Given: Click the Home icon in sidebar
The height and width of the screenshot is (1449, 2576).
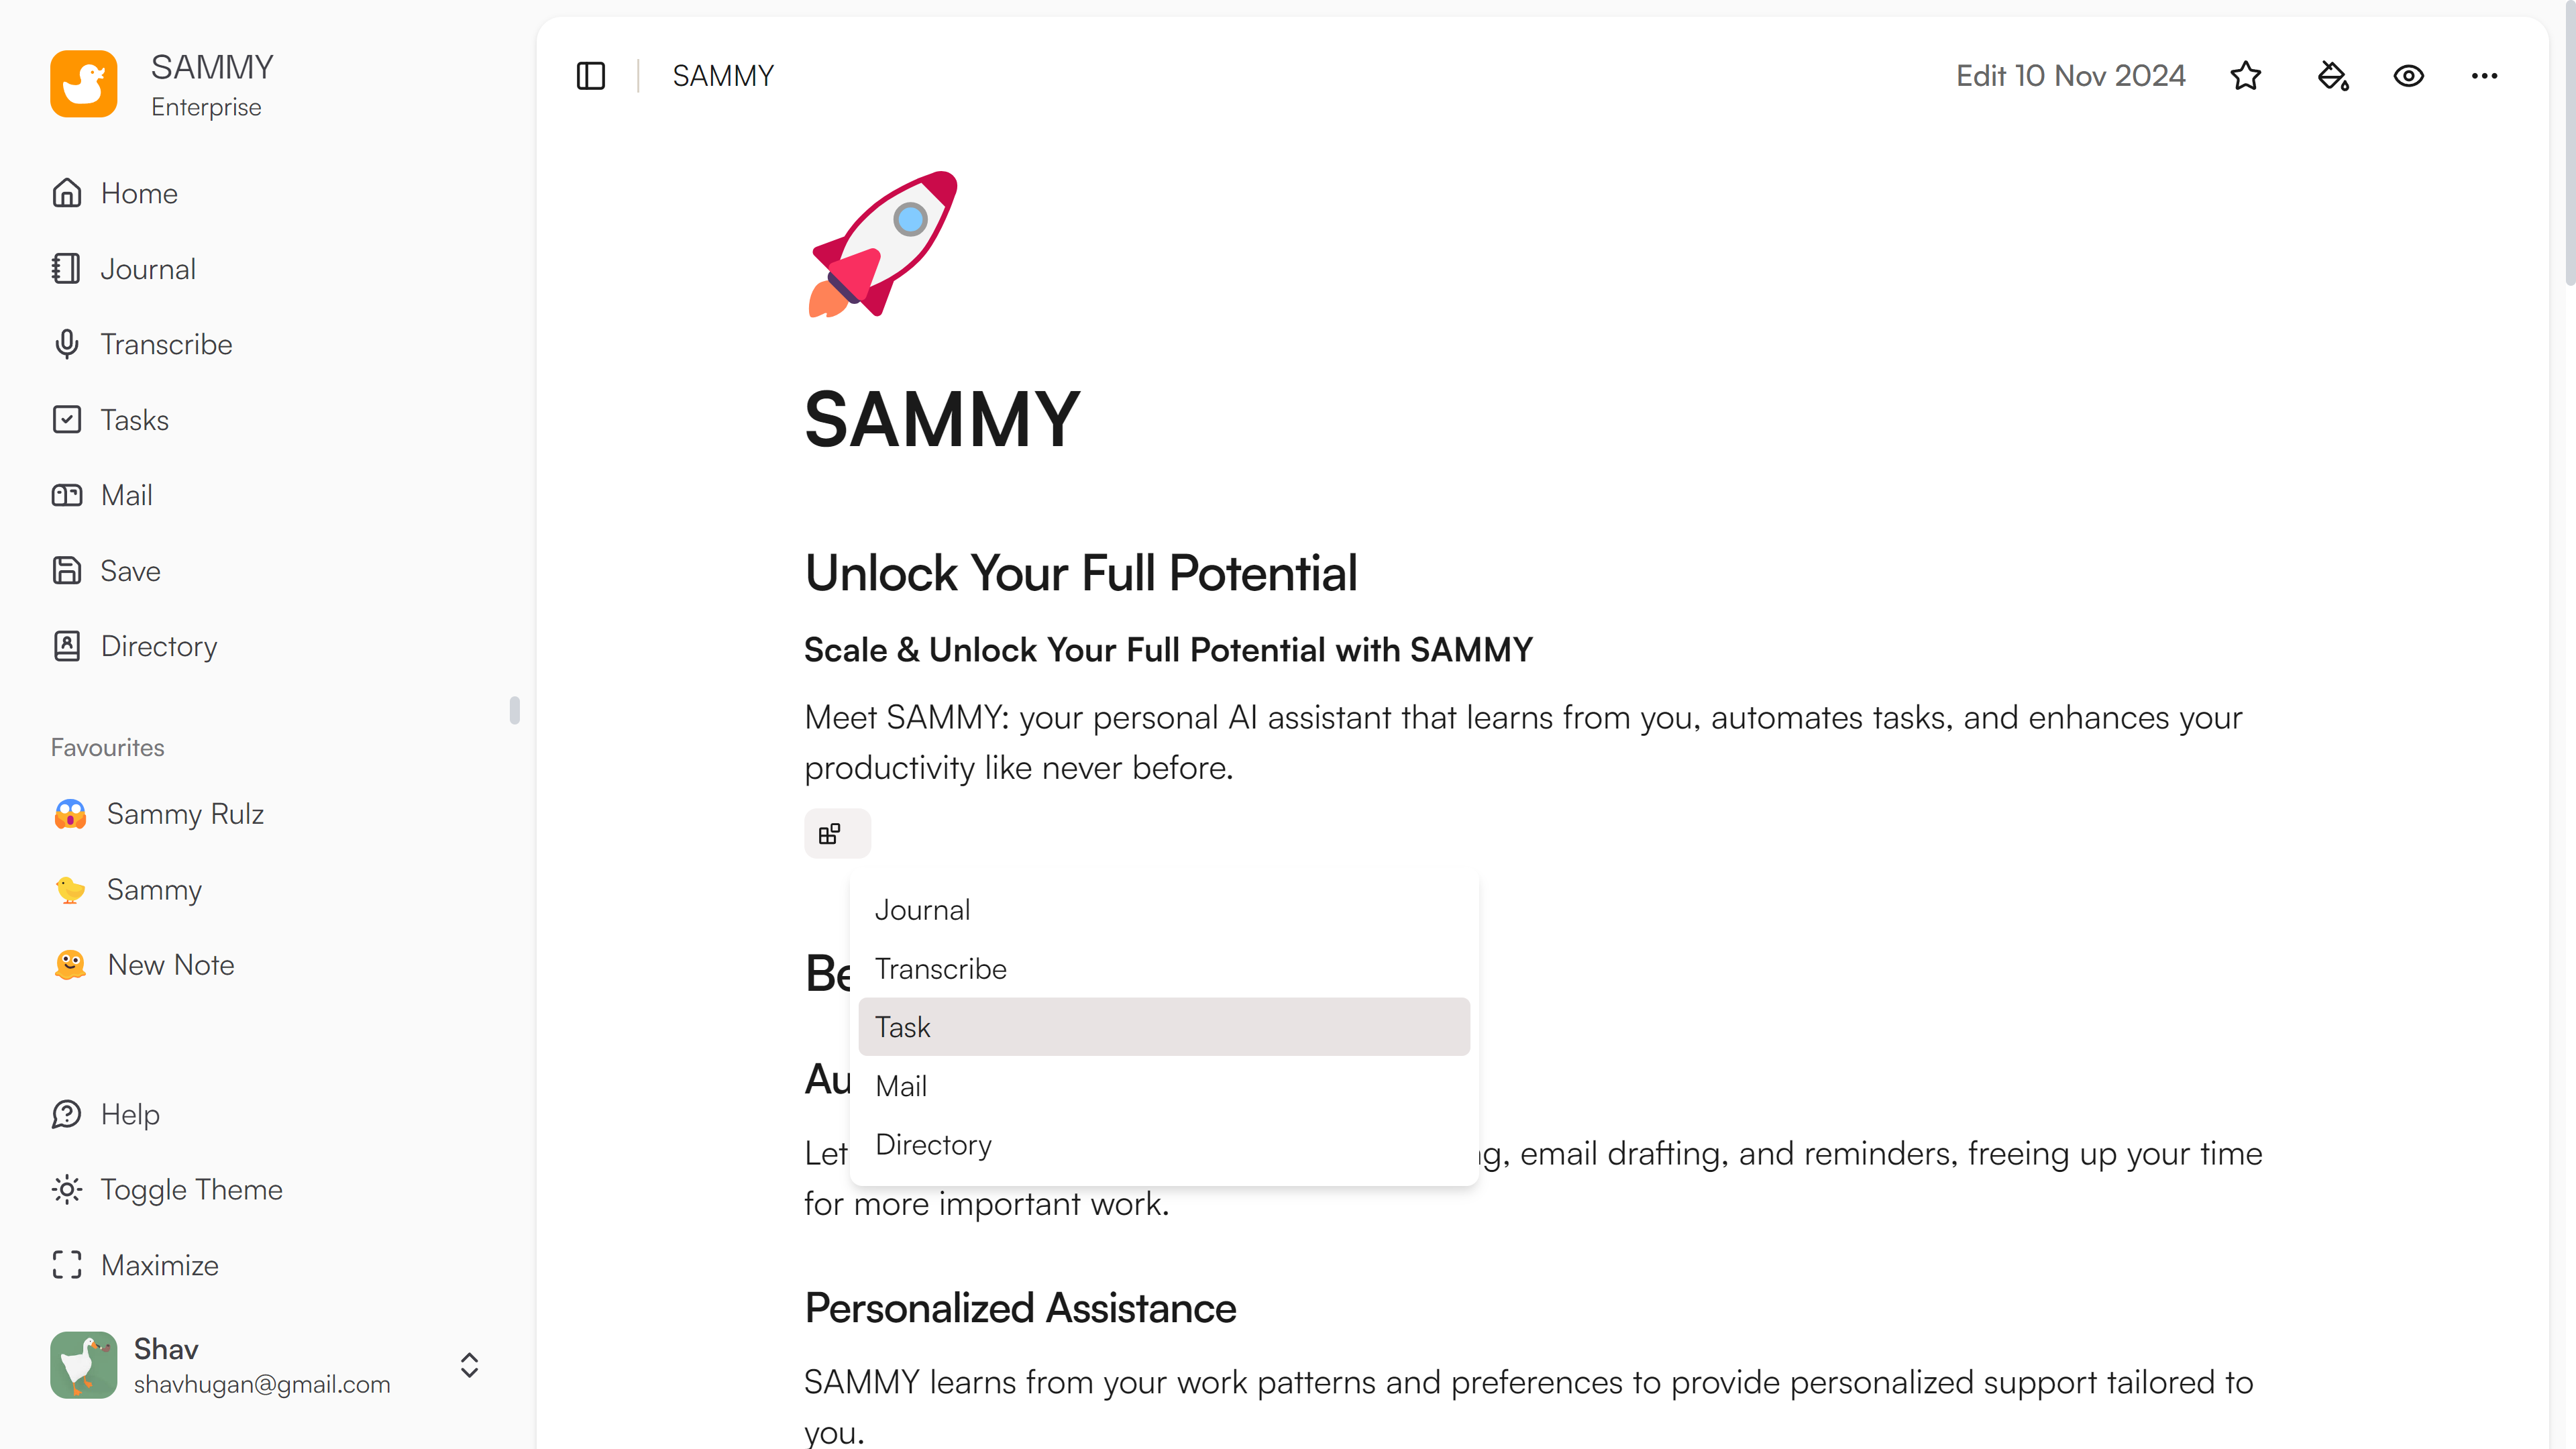Looking at the screenshot, I should pos(67,193).
